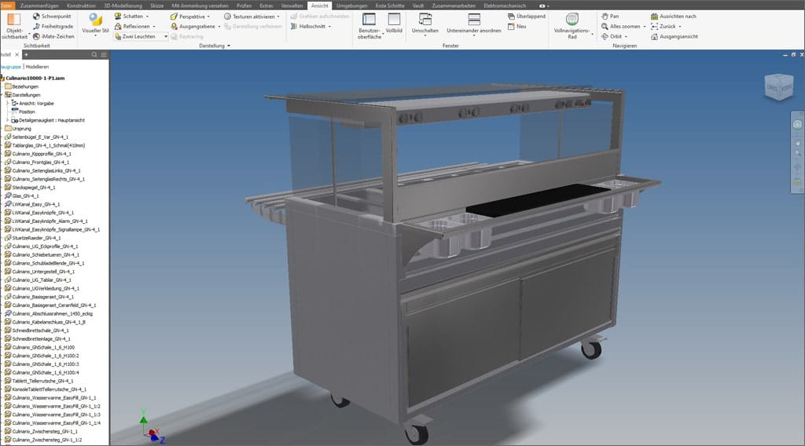Expand the Detailgenauigkeit : Hauptansicht node
805x446 pixels.
coord(8,120)
